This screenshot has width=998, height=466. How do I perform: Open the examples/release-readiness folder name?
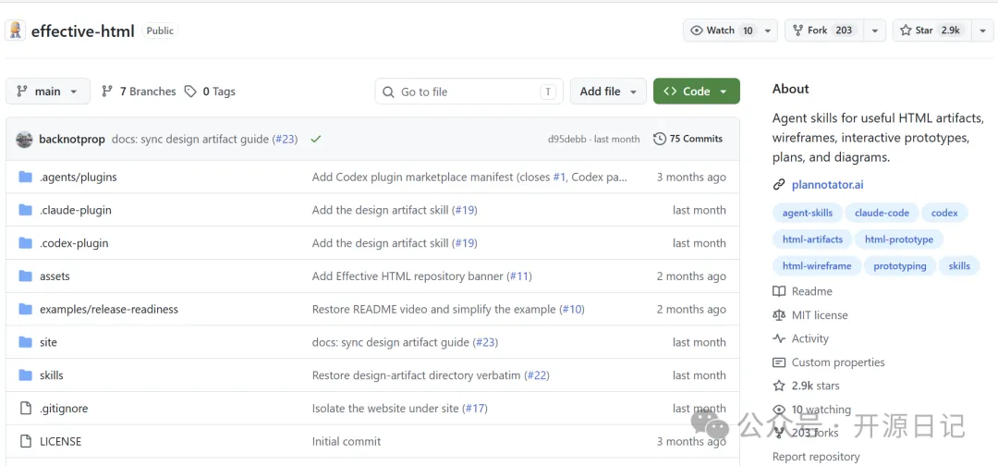109,310
